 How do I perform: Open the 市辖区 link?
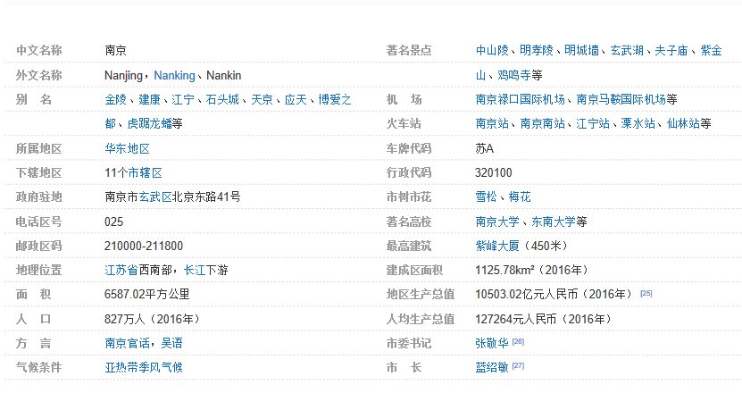coord(145,172)
